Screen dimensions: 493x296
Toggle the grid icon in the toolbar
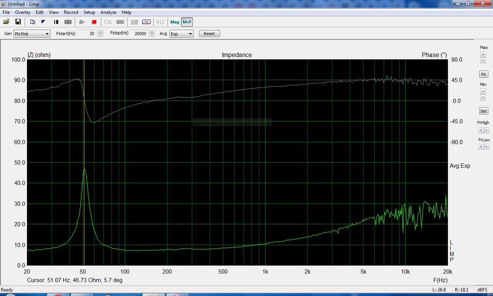coord(68,22)
